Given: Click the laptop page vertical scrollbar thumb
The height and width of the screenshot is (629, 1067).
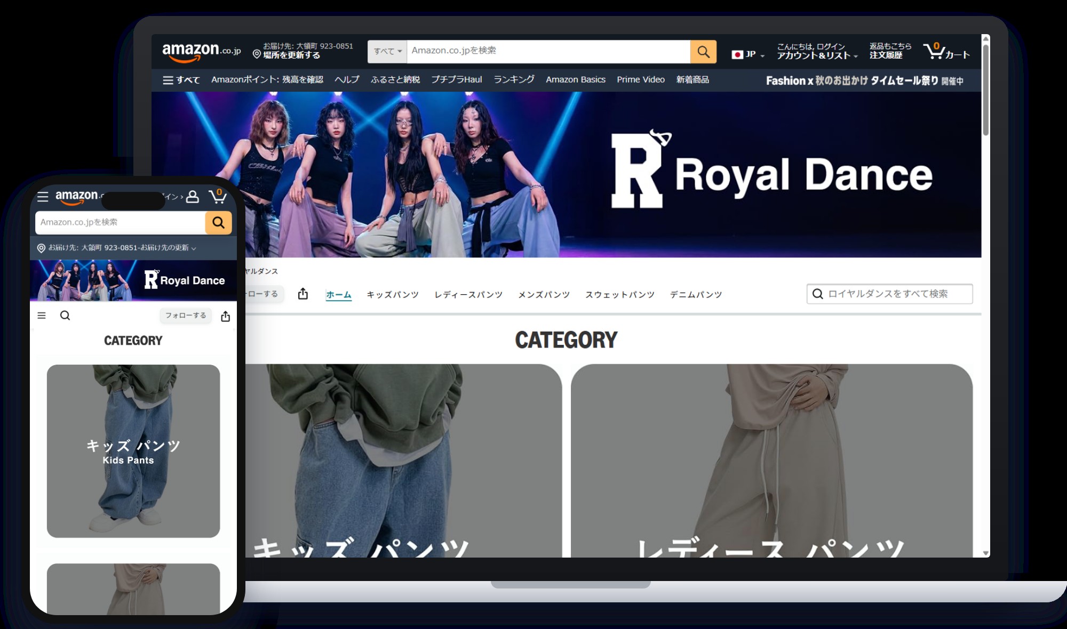Looking at the screenshot, I should click(x=986, y=89).
